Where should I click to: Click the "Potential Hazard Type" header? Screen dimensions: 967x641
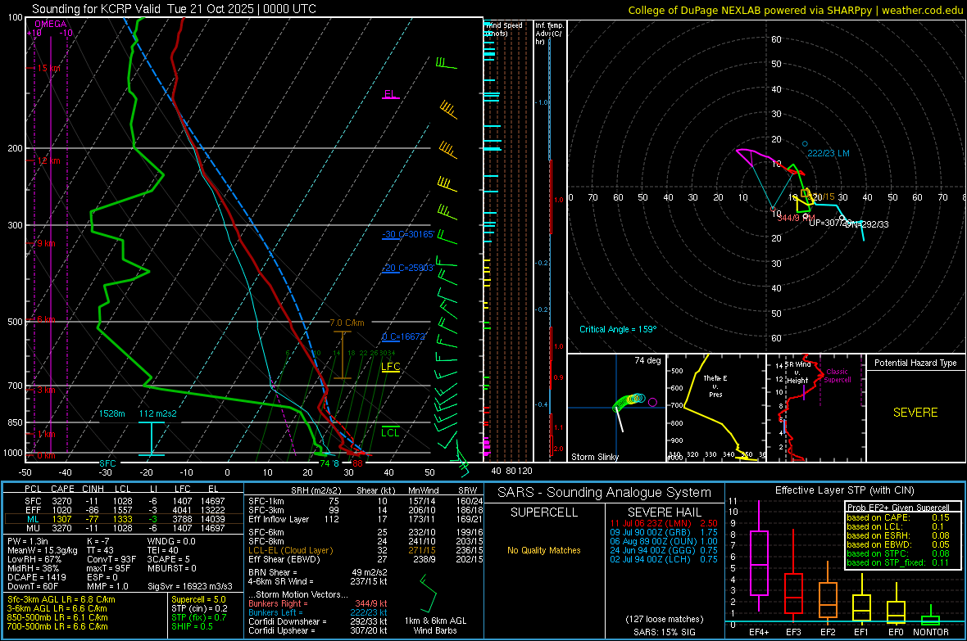pyautogui.click(x=915, y=363)
